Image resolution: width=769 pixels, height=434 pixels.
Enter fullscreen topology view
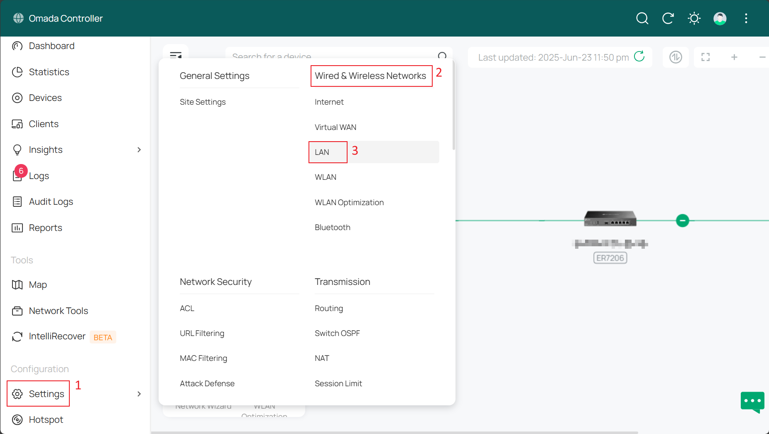(705, 57)
